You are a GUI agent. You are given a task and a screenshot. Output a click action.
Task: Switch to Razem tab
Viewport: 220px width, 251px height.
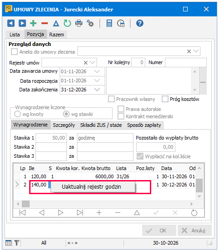click(x=56, y=35)
